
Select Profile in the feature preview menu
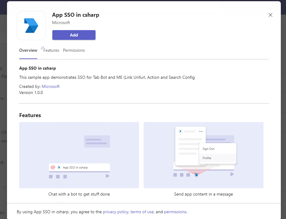207,158
